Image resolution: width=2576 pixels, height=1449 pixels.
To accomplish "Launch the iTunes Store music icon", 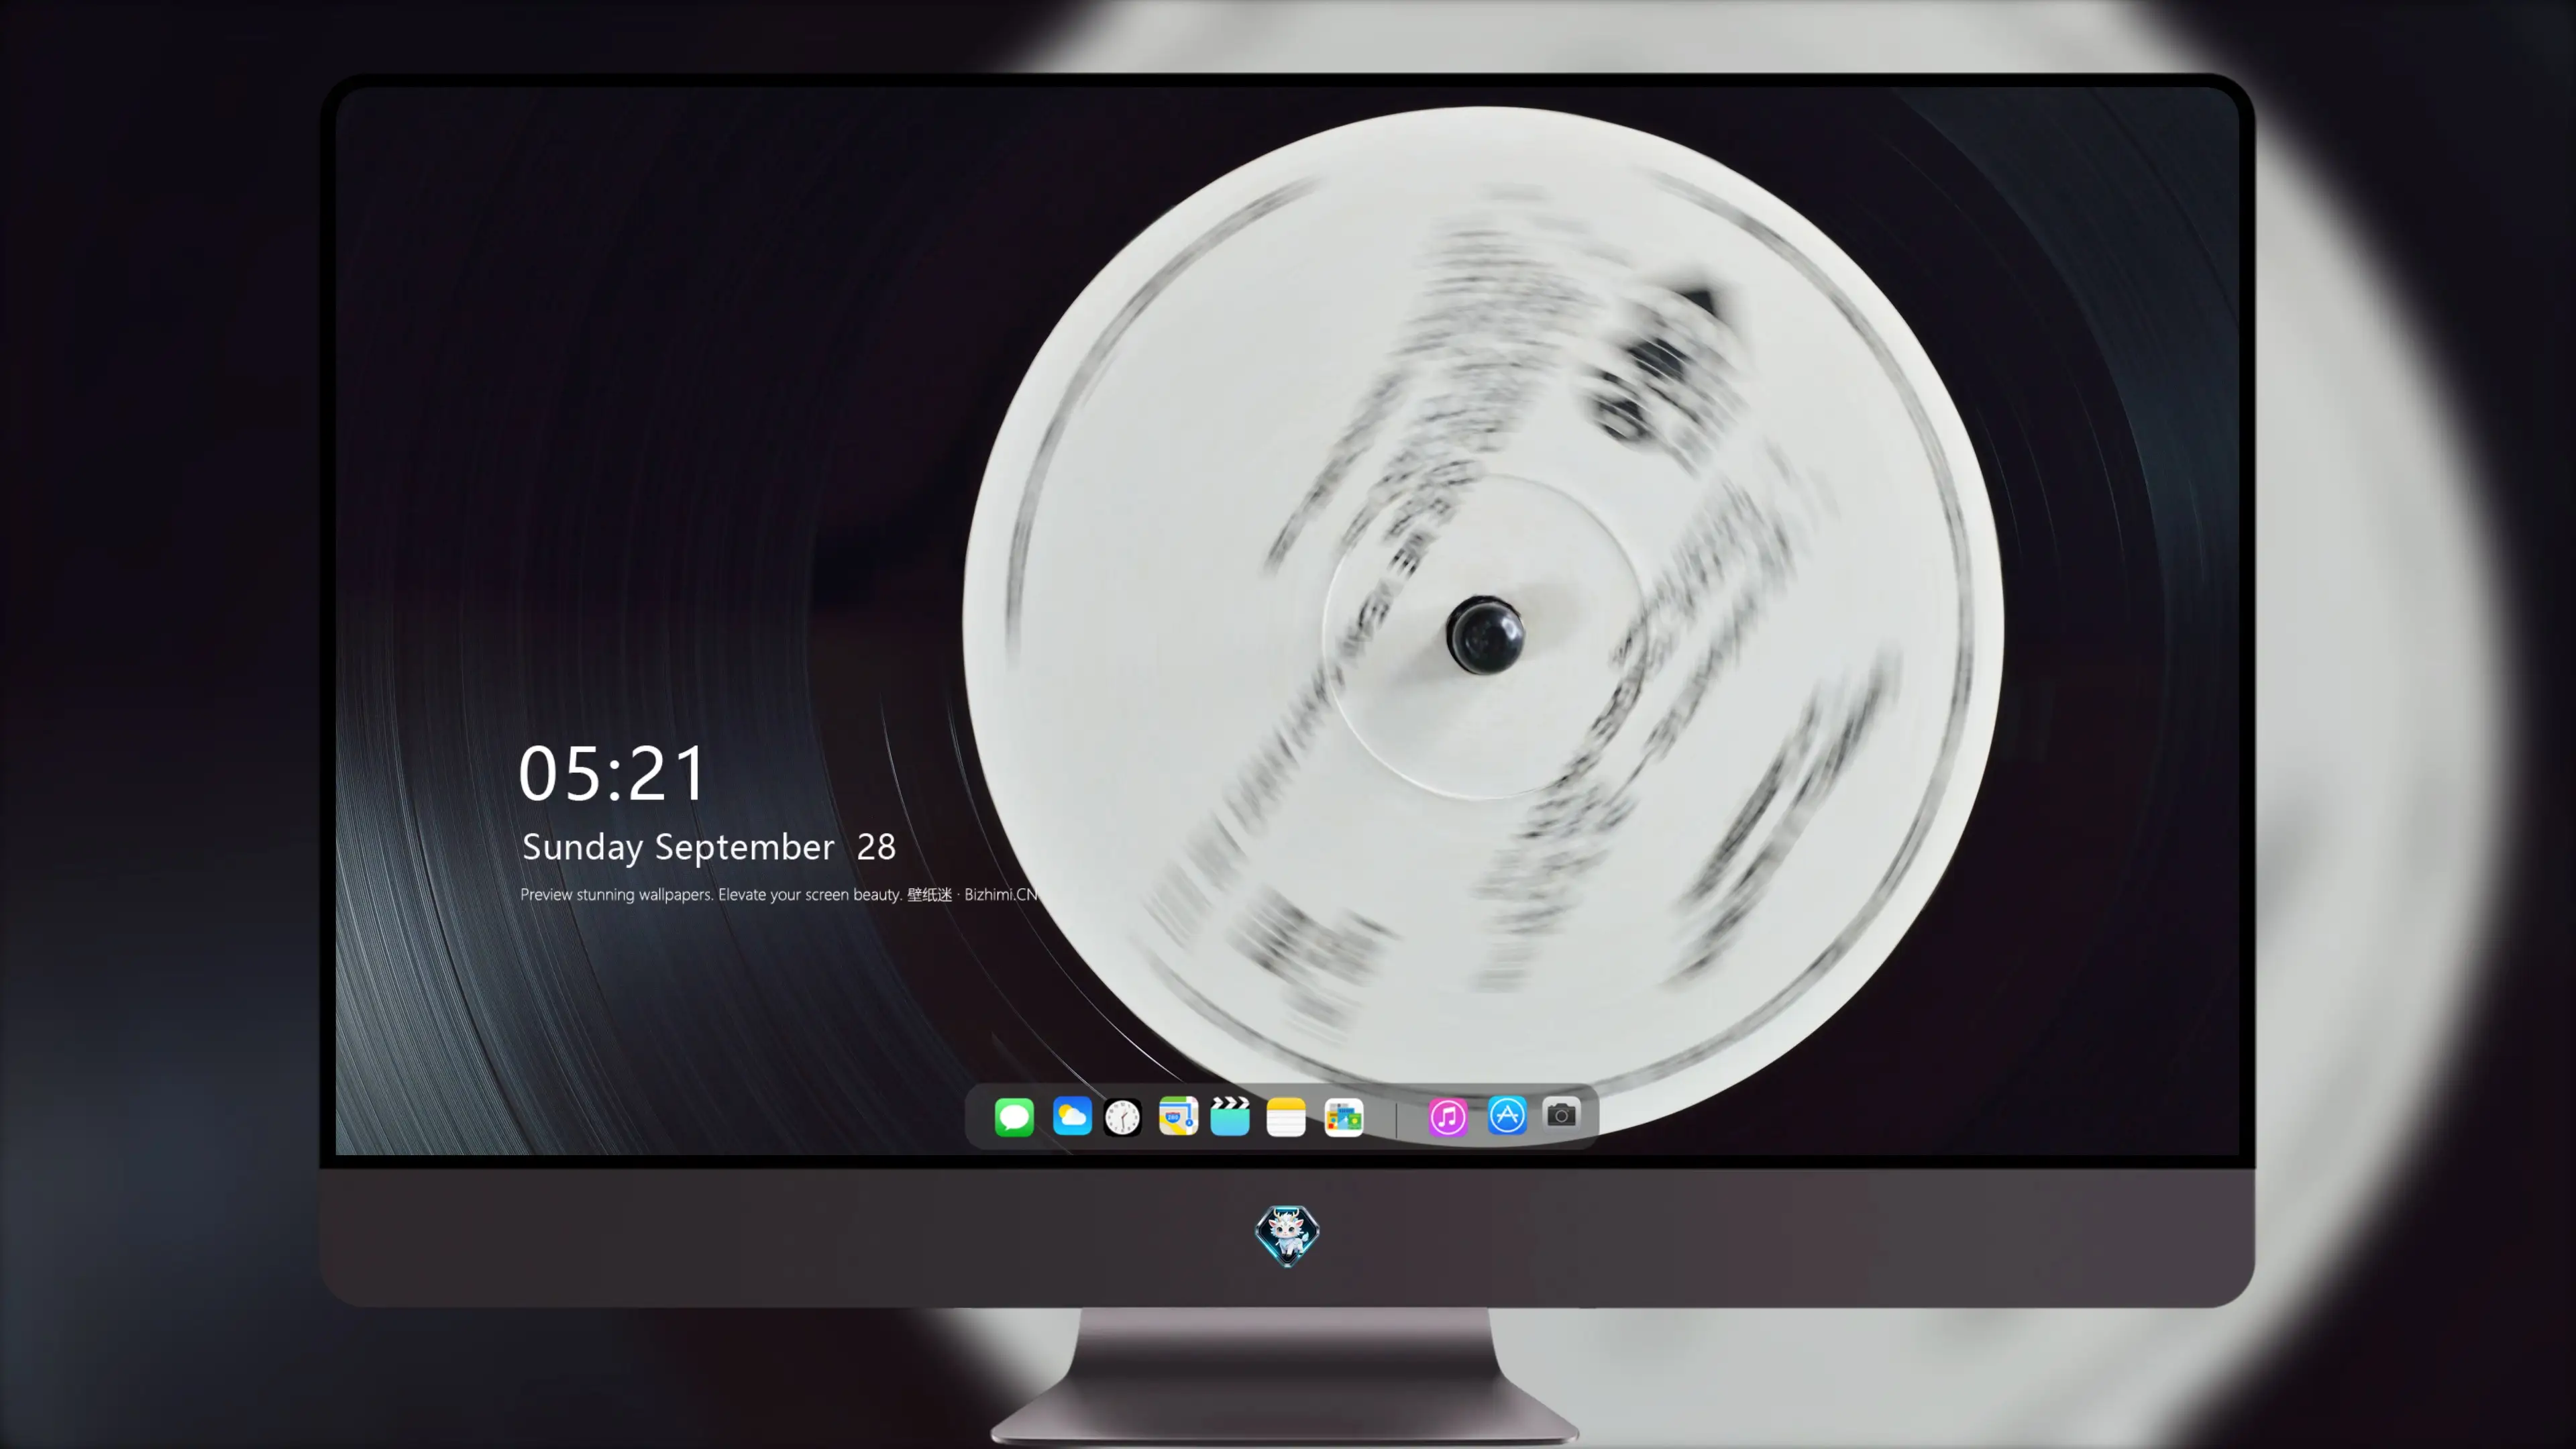I will [1448, 1117].
